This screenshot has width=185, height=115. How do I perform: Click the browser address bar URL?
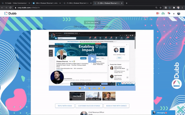click(x=29, y=8)
